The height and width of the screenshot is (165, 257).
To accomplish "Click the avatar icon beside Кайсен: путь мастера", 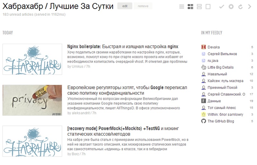I will [x=203, y=81].
